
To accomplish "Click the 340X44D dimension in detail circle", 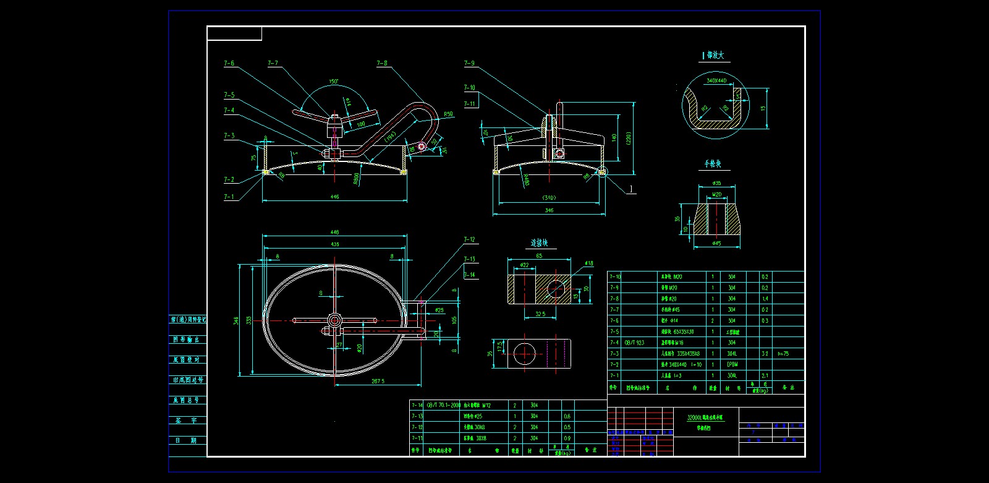I will click(x=716, y=80).
